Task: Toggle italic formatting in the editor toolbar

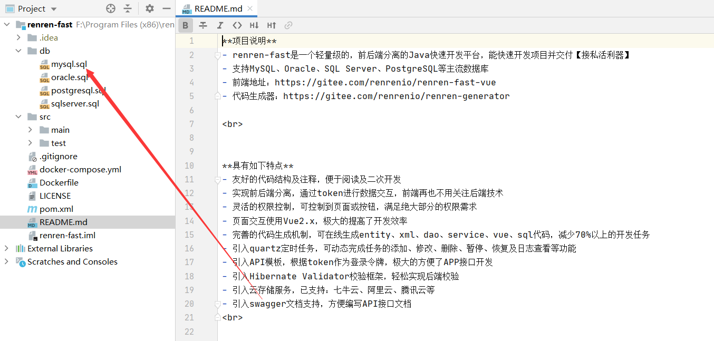Action: 220,25
